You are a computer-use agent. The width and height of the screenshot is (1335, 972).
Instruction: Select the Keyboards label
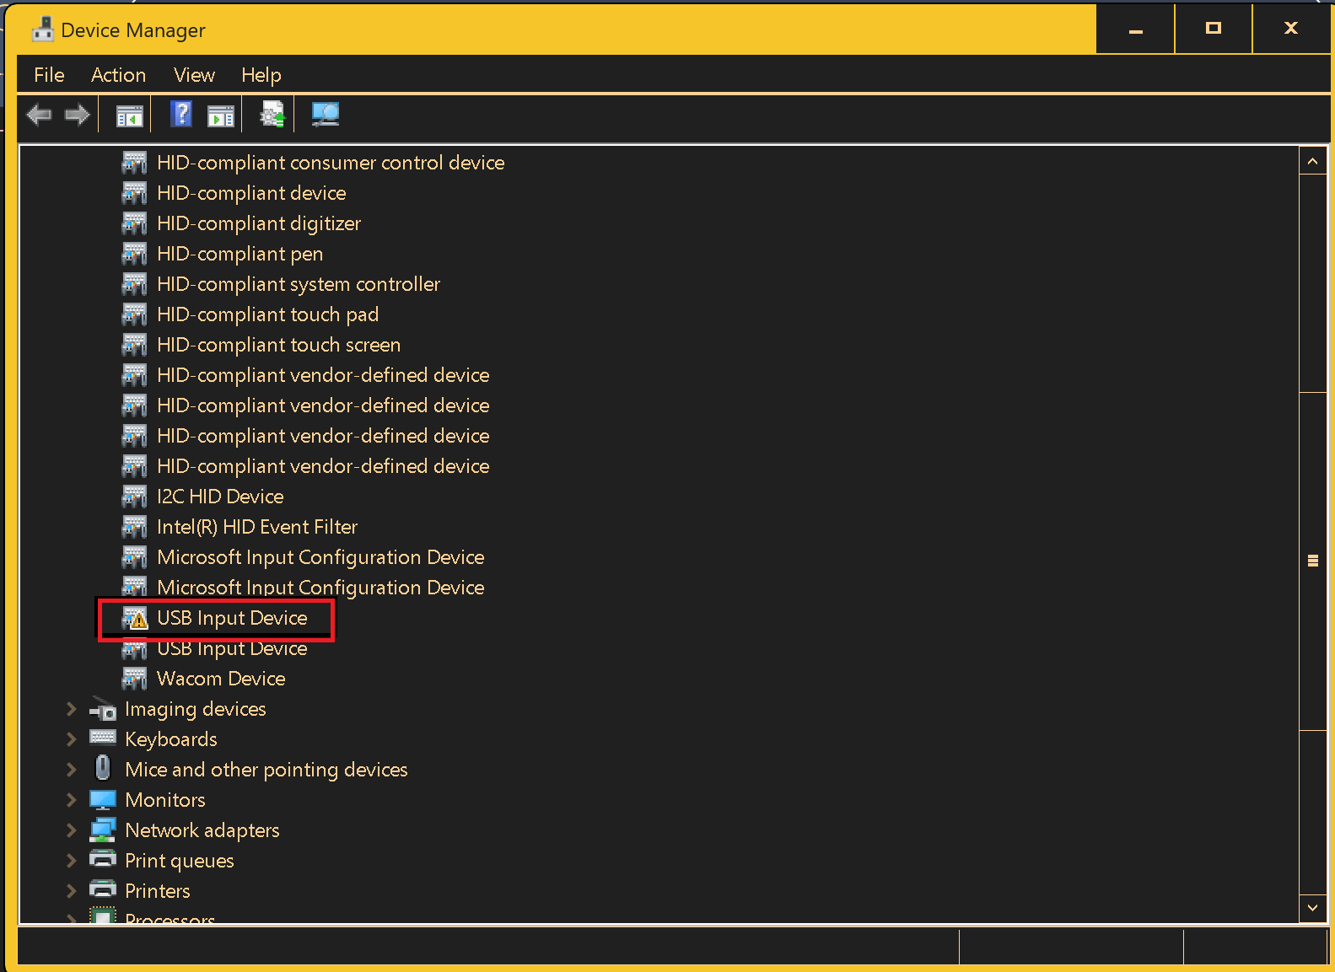[171, 739]
